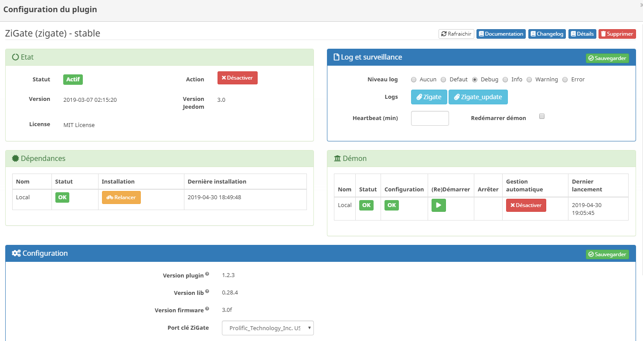Screen dimensions: 643x341
Task: Click Relancer to reinstall dependencies
Action: (x=121, y=197)
